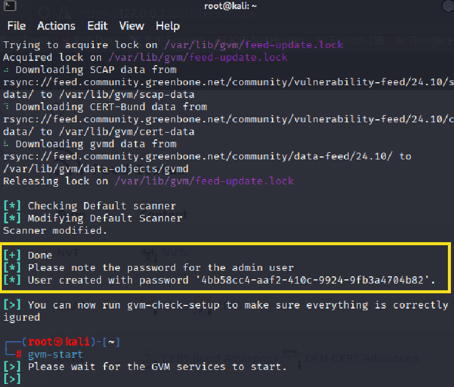
Task: Open the Edit menu
Action: [97, 26]
